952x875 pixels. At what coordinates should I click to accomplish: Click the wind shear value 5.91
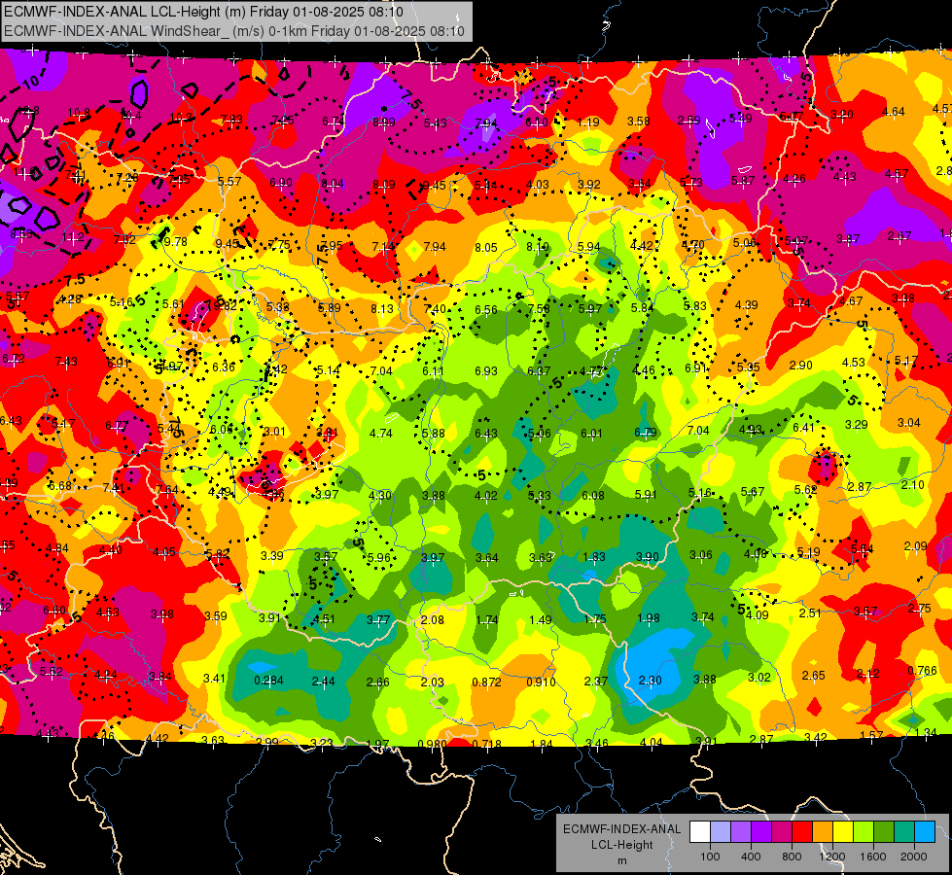click(646, 494)
